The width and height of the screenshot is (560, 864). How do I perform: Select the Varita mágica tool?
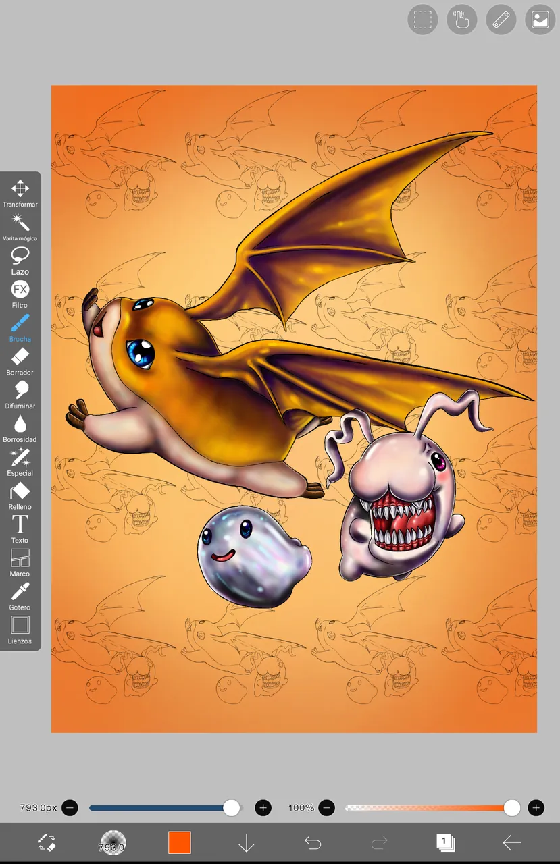pyautogui.click(x=20, y=227)
